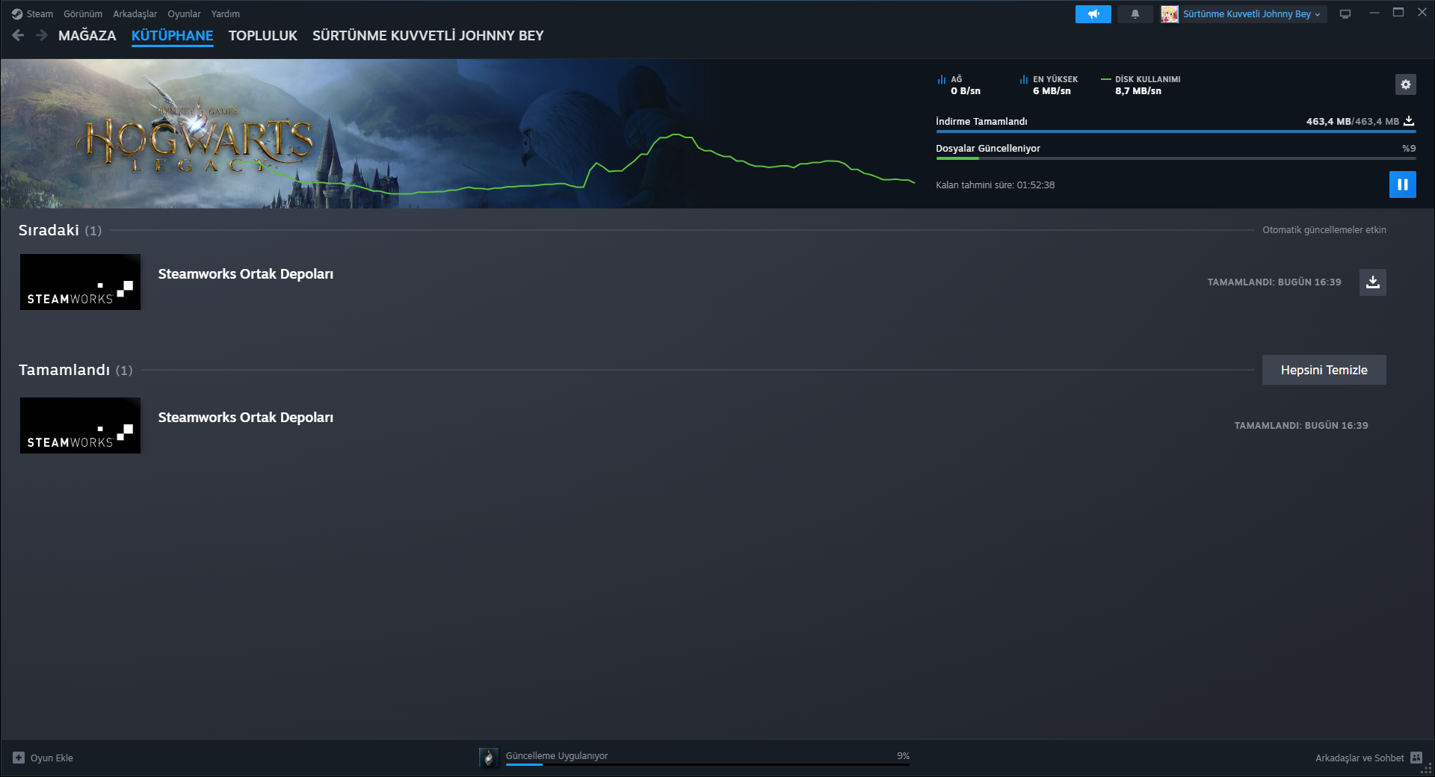Maximize the Steam window
1435x777 pixels.
(1398, 13)
